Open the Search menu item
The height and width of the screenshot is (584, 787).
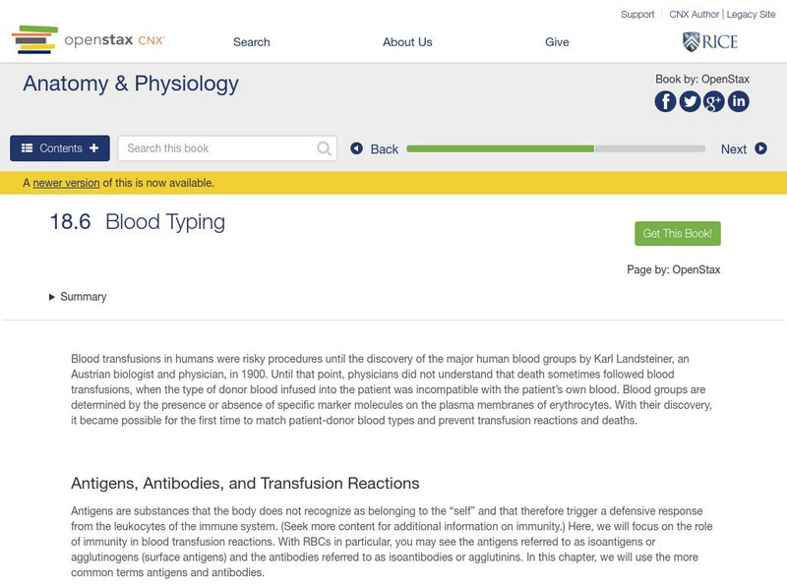pos(251,42)
